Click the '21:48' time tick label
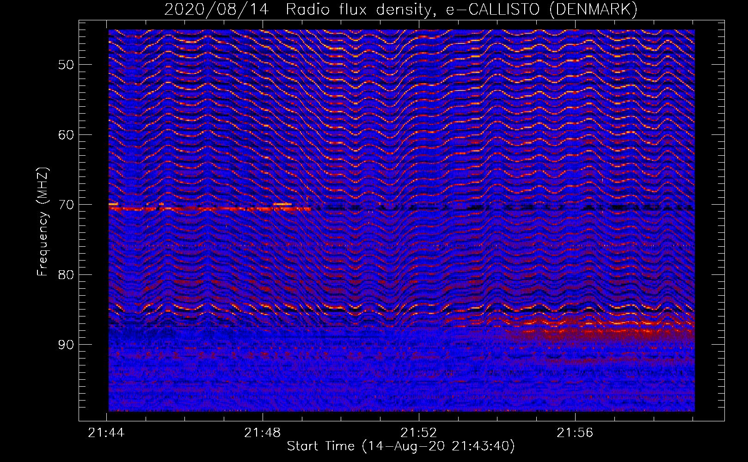 pos(263,432)
